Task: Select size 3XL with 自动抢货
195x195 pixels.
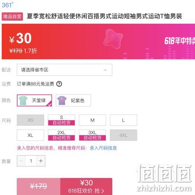Action: click(x=92, y=135)
